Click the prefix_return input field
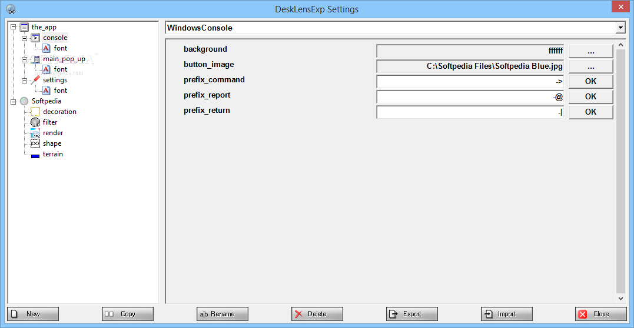The image size is (634, 328). [x=470, y=112]
